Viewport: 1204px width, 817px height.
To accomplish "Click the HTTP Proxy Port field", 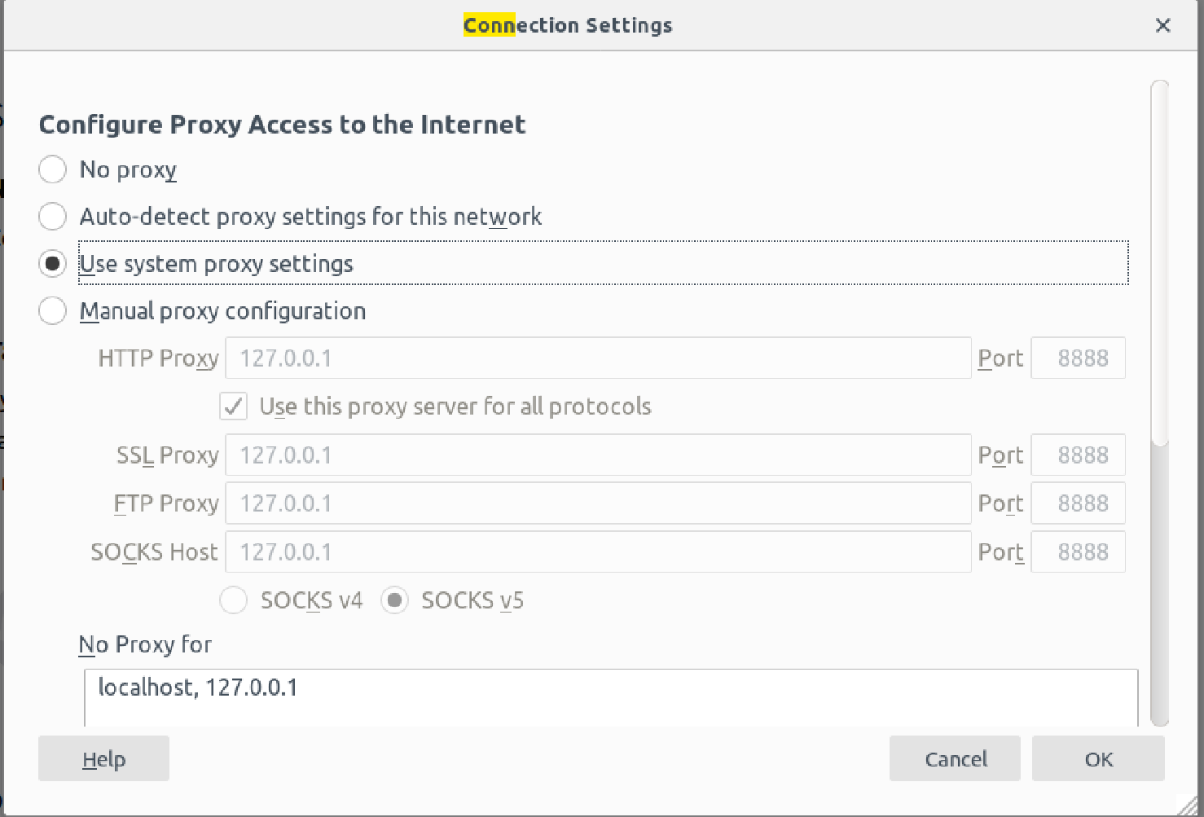I will point(1078,358).
